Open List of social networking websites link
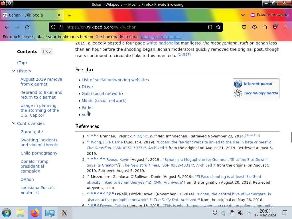 click(115, 80)
